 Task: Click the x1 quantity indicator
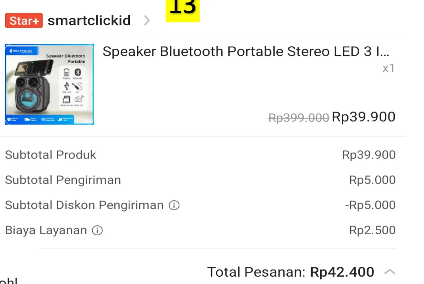pyautogui.click(x=388, y=68)
